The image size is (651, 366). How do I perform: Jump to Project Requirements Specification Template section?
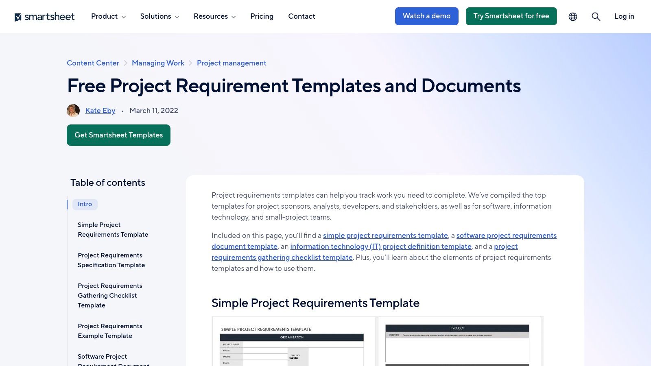click(111, 260)
